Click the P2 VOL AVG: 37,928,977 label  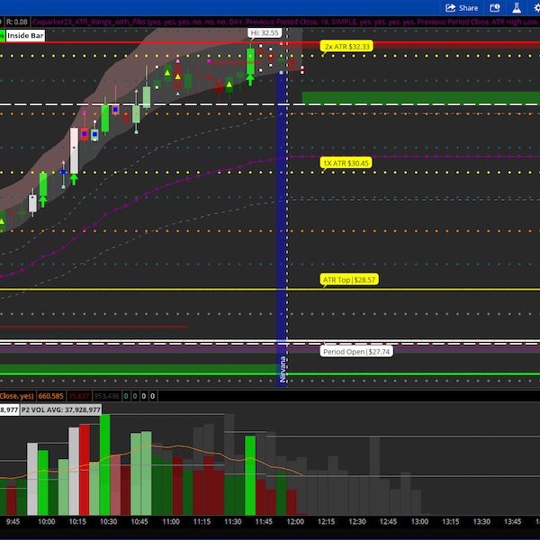tap(61, 409)
